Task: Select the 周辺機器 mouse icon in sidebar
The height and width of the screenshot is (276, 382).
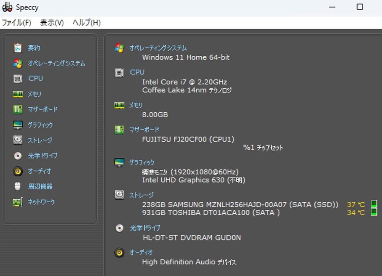Action: tap(17, 187)
